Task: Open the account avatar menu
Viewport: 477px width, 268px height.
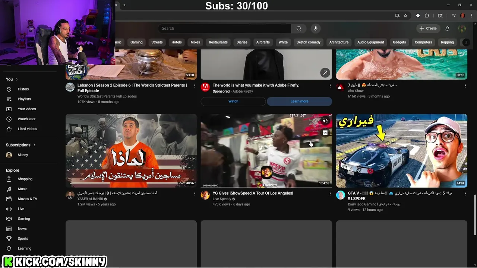Action: pyautogui.click(x=462, y=29)
